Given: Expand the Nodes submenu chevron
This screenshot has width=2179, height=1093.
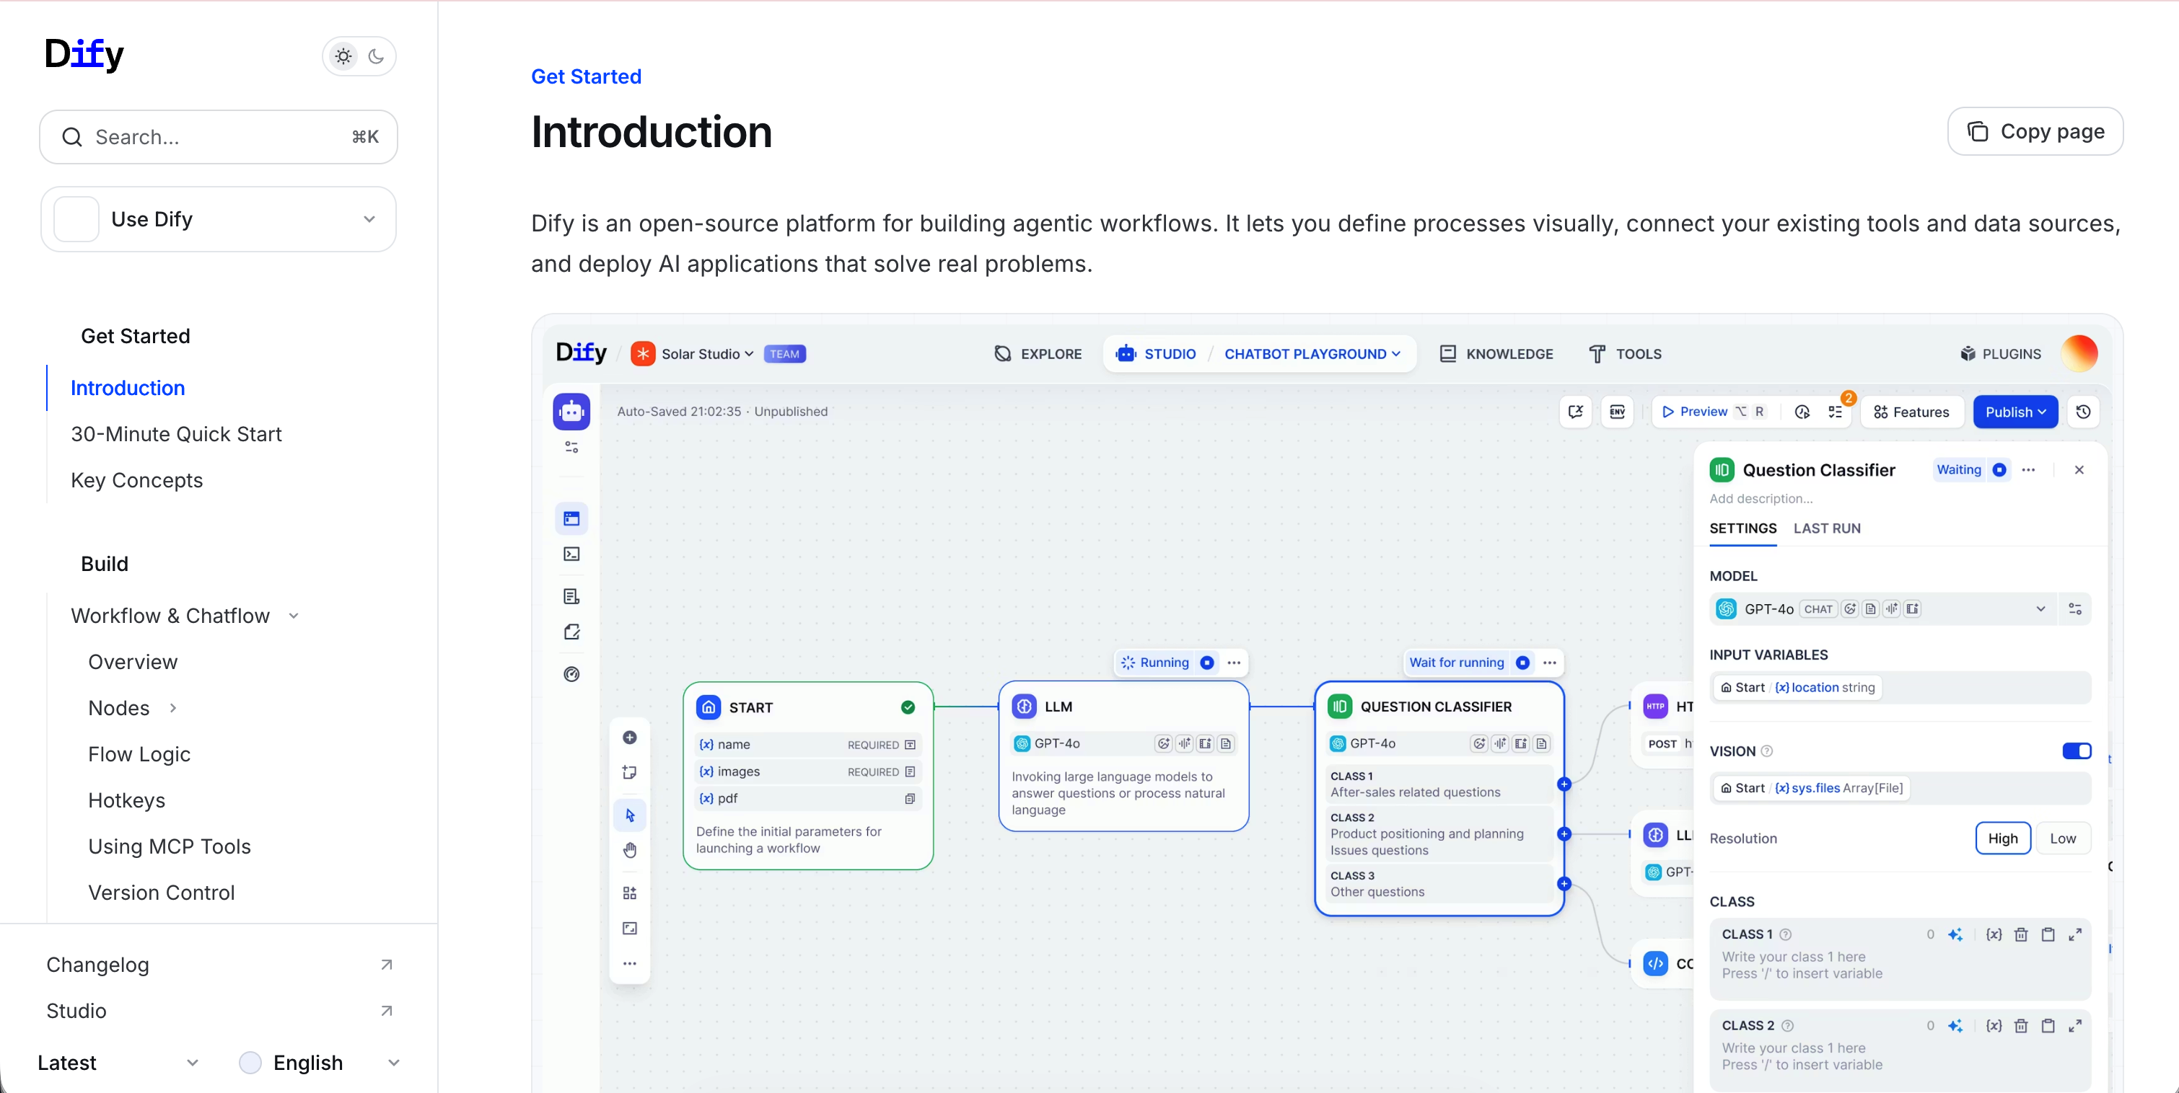Looking at the screenshot, I should [172, 707].
